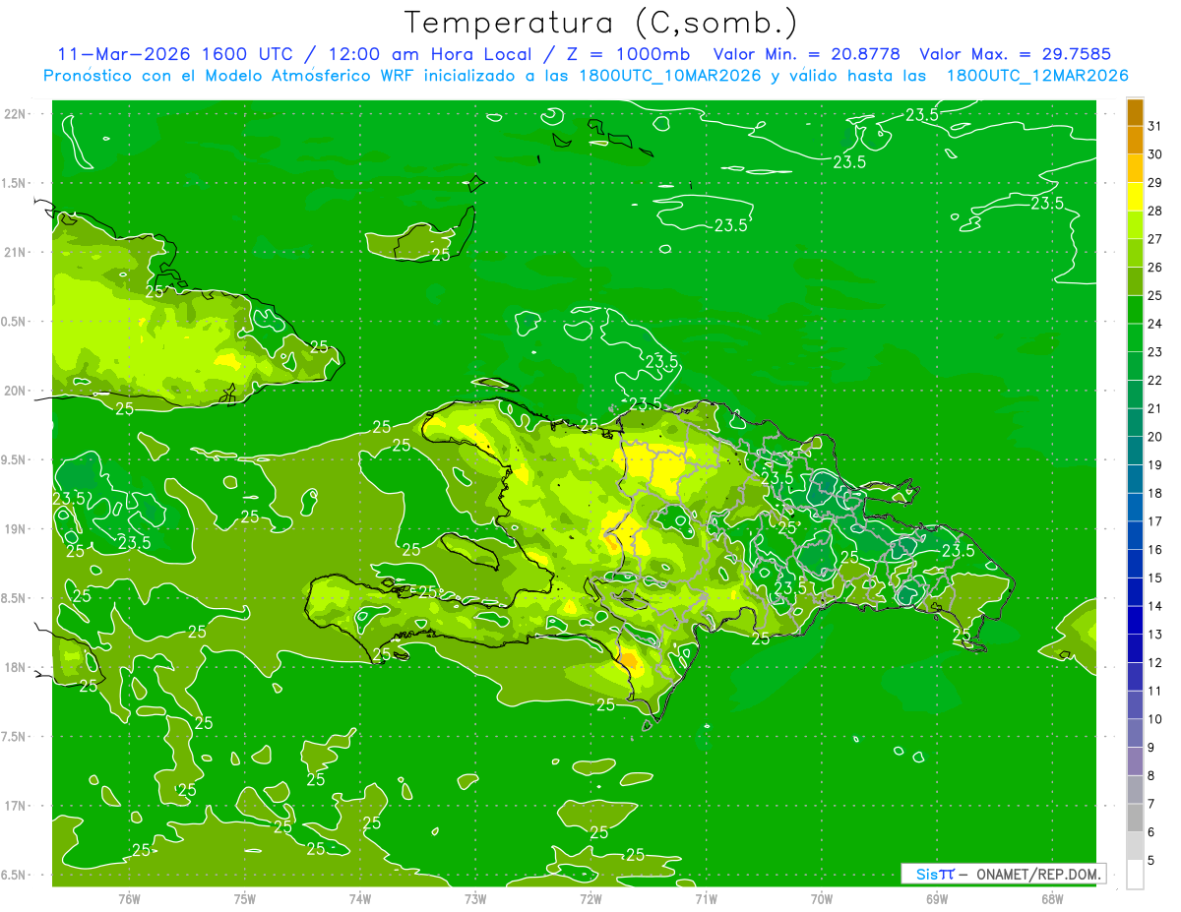Click legend scale value "16"

pyautogui.click(x=1155, y=550)
